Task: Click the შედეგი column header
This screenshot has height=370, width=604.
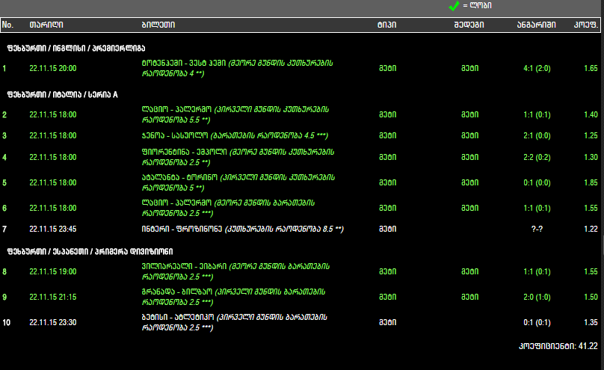Action: click(469, 25)
